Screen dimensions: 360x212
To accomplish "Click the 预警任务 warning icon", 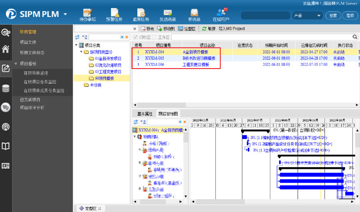I will [x=114, y=15].
